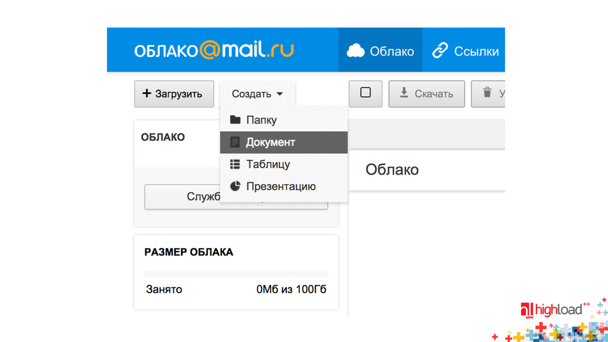This screenshot has width=608, height=342.
Task: Click the Скачать download button
Action: [426, 94]
